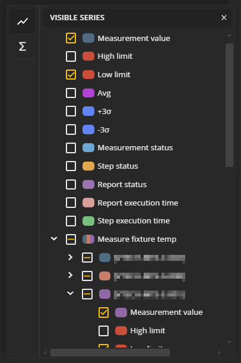Click the green Step execution time swatch
The image size is (241, 363).
pos(88,221)
